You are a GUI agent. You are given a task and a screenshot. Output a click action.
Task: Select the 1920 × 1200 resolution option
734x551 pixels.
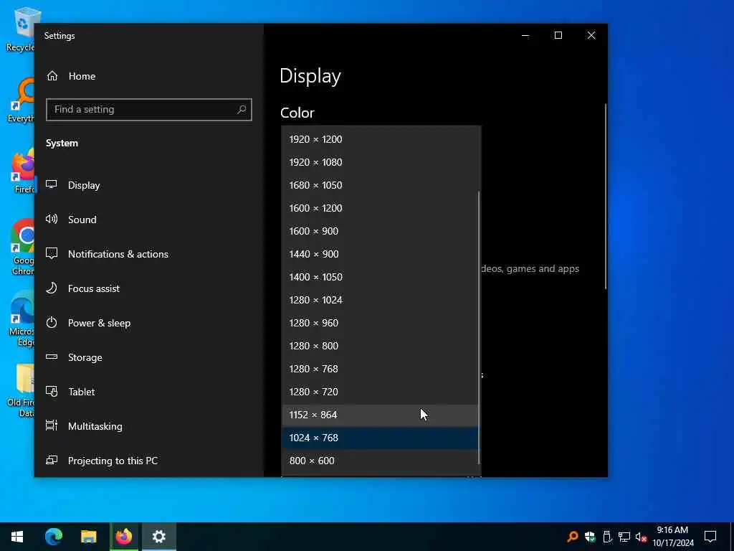381,139
